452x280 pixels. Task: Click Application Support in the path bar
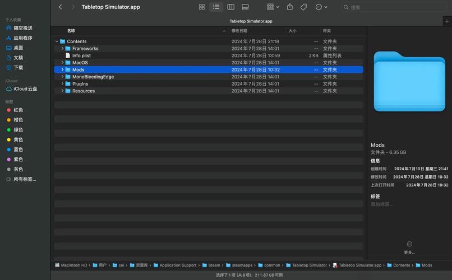point(175,265)
